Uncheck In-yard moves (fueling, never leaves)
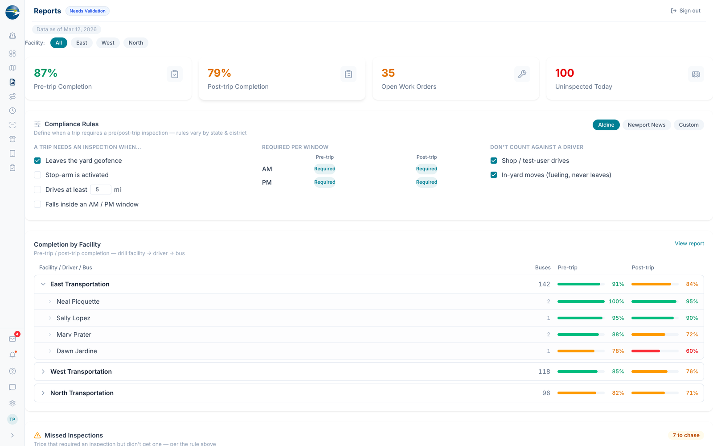This screenshot has width=713, height=446. click(x=494, y=175)
